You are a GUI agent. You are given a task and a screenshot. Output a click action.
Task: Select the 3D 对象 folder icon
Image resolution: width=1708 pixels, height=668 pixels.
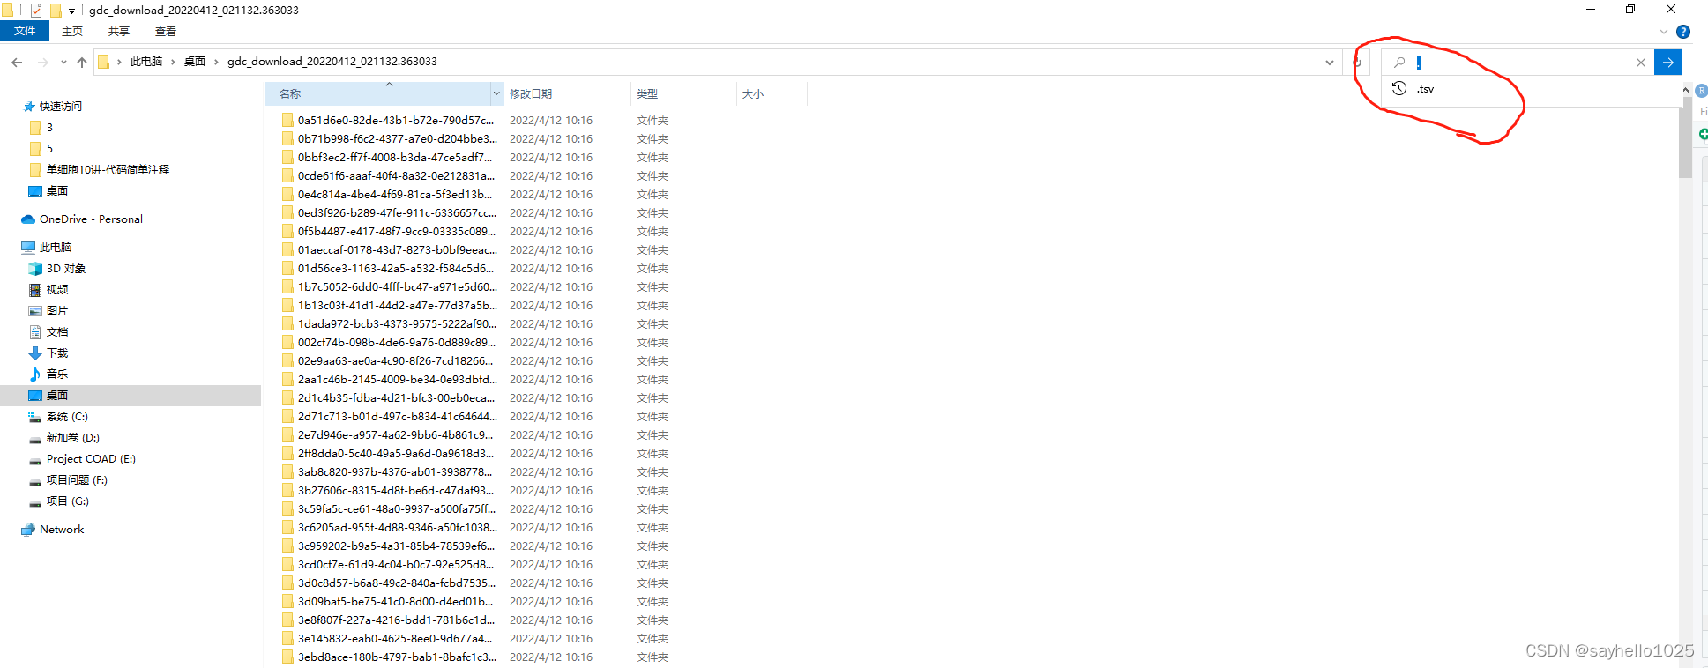pyautogui.click(x=35, y=269)
